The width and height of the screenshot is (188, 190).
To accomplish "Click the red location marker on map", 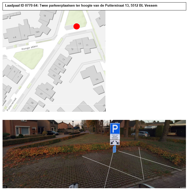I will (x=76, y=26).
